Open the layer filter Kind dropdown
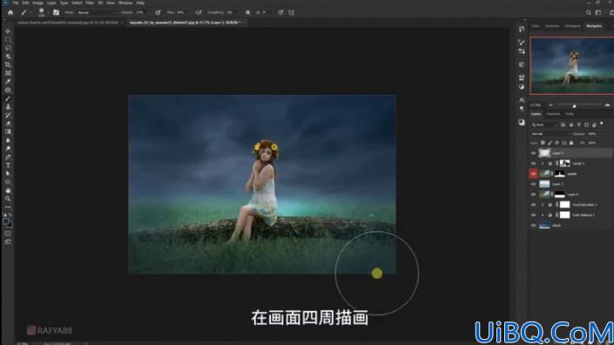 pos(544,125)
